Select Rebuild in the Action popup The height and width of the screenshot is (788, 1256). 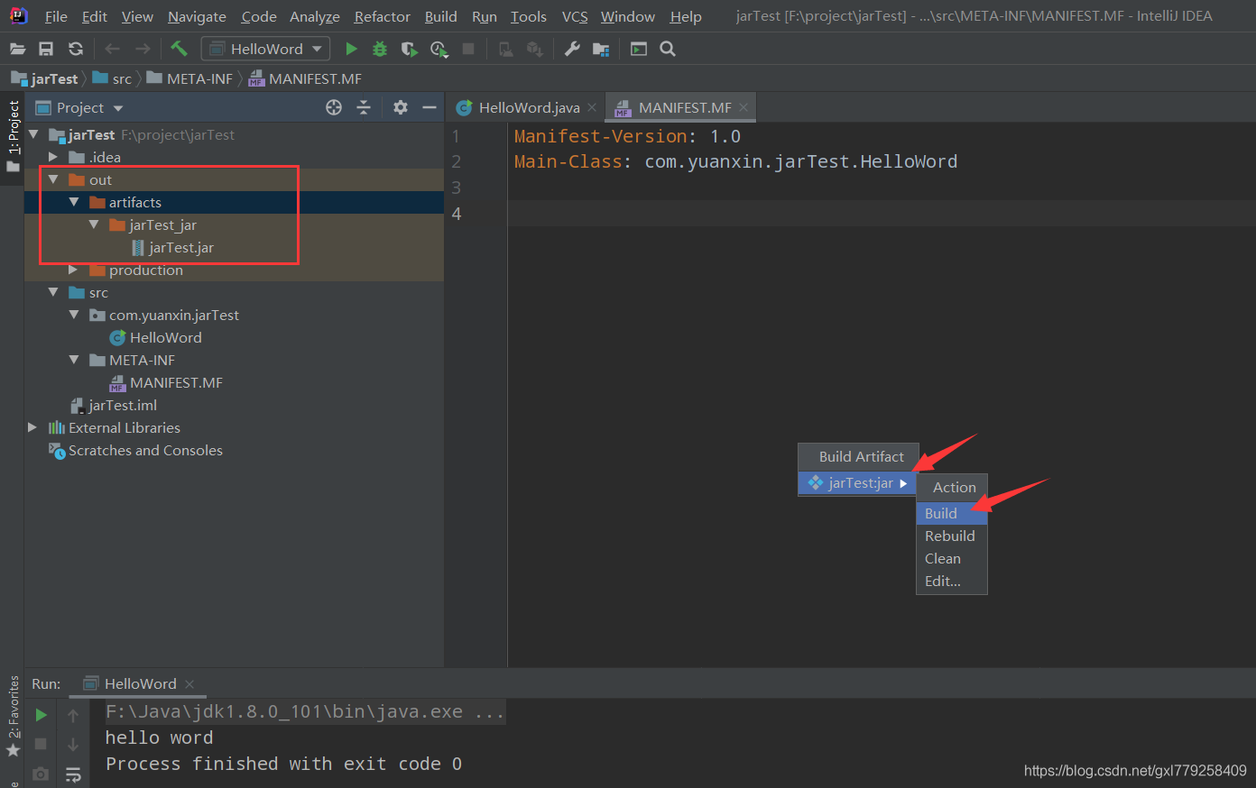pos(949,536)
